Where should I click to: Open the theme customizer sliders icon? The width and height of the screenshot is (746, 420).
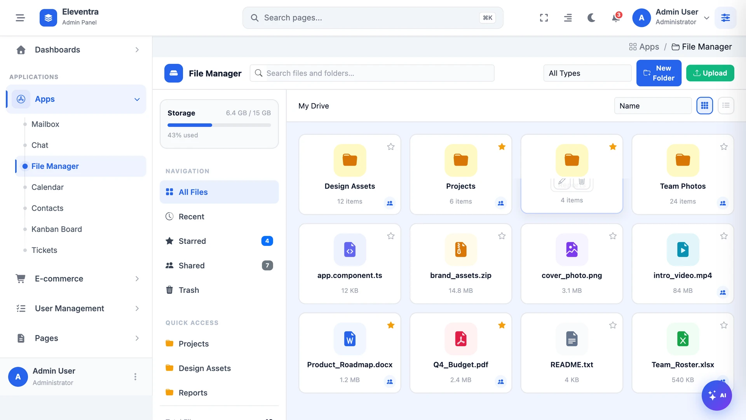tap(725, 18)
